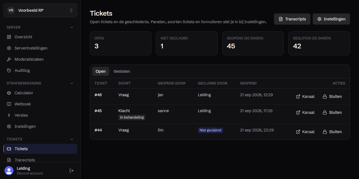Click the Wetboek book icon
The image size is (359, 179).
click(x=9, y=104)
